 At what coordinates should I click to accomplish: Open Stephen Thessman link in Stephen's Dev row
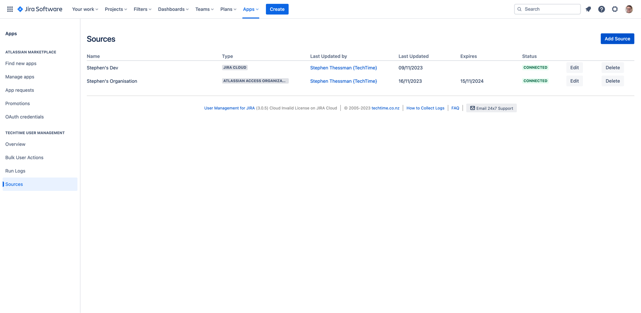point(343,68)
